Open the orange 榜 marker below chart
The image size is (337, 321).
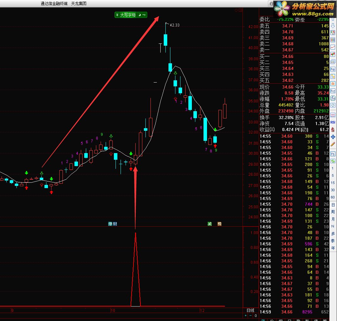[x=219, y=224]
